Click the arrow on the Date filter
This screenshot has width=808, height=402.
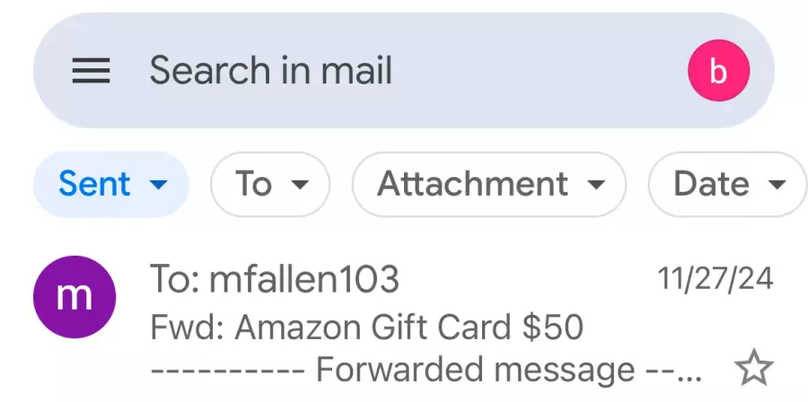point(777,184)
